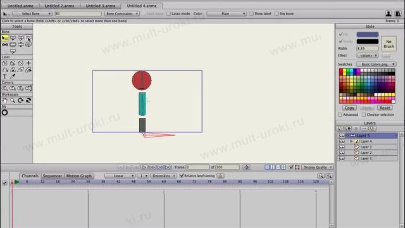The height and width of the screenshot is (228, 405).
Task: Select the Shear Layer tool
Action: coord(21,70)
